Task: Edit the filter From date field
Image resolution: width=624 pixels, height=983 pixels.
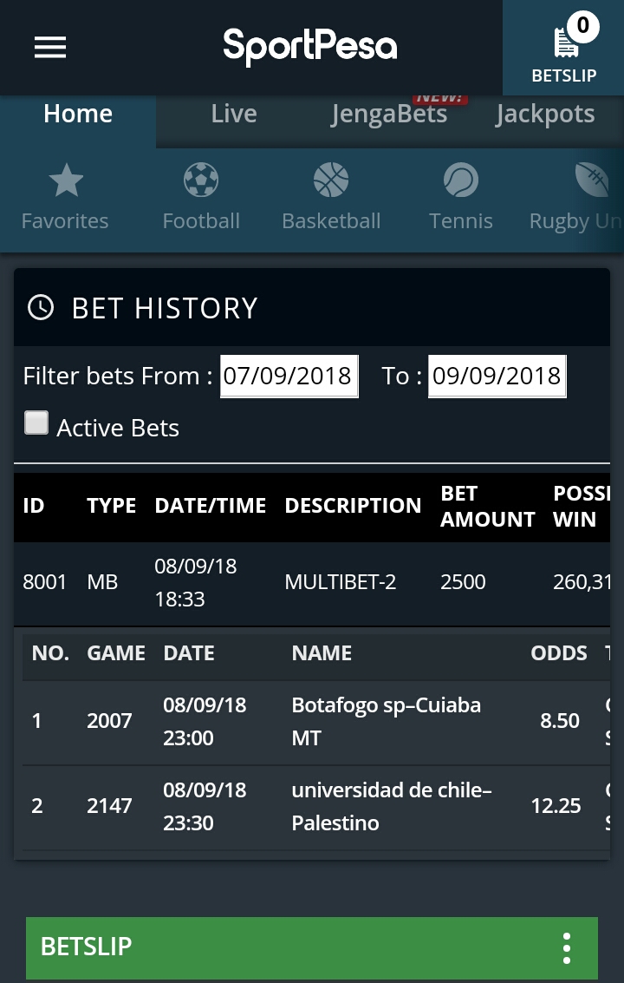Action: click(x=289, y=376)
